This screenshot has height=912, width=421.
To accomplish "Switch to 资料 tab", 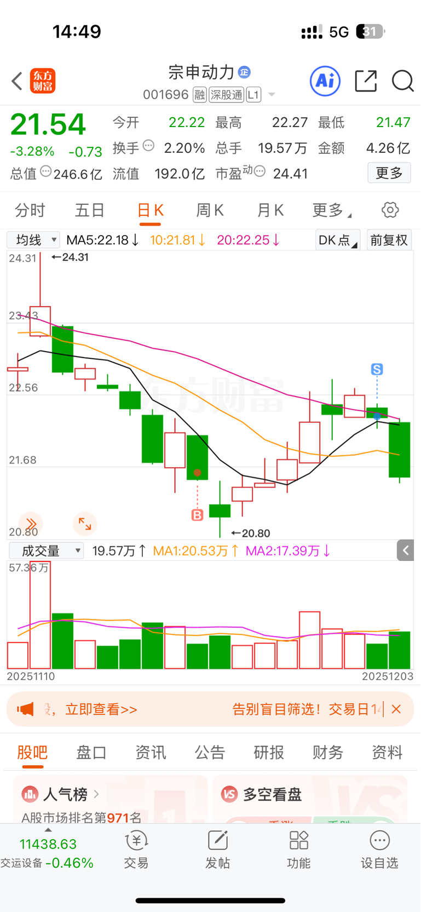I will pos(387,753).
